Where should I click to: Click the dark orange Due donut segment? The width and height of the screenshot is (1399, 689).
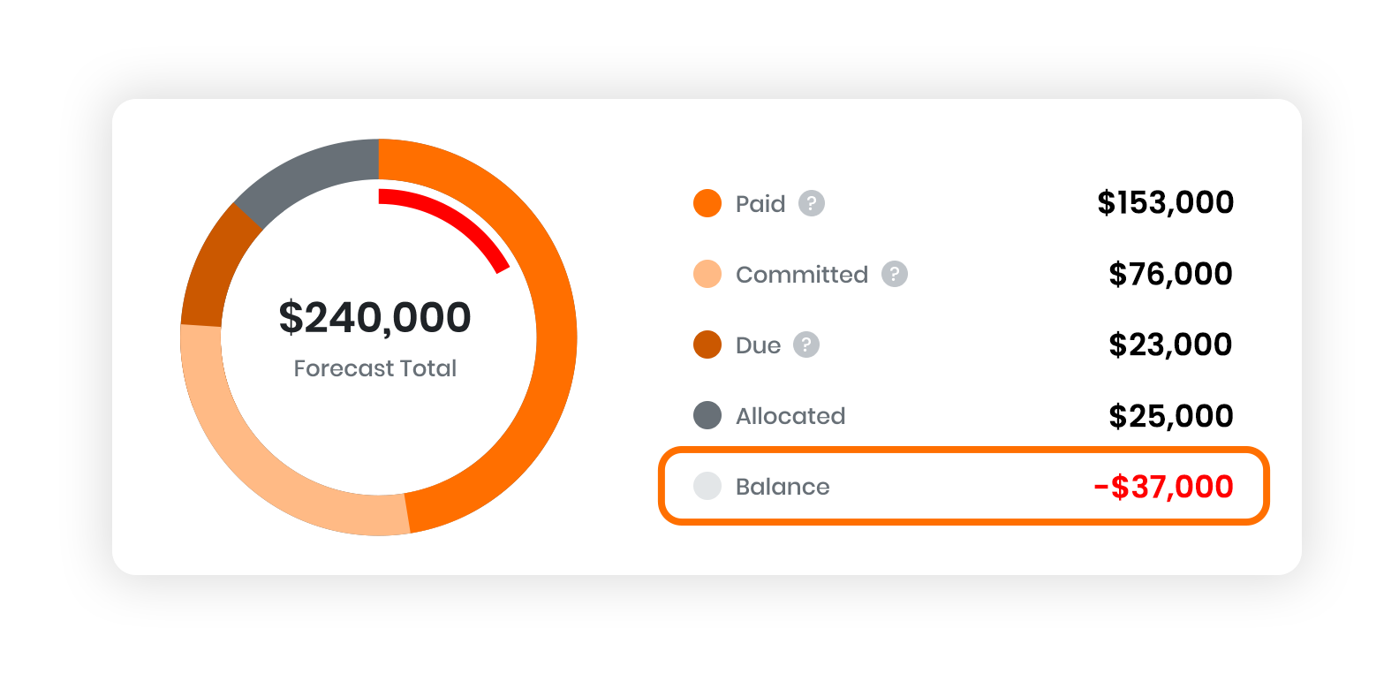[x=212, y=265]
